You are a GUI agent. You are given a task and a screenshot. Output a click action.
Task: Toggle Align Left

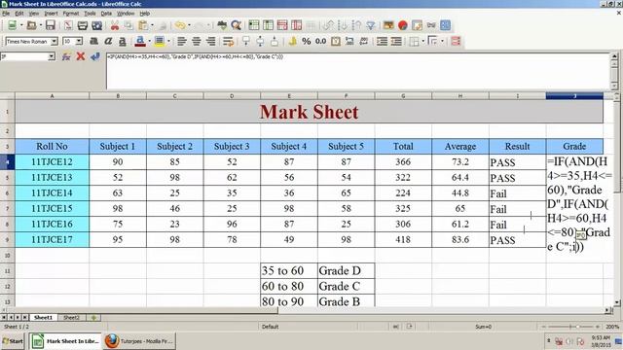coord(182,41)
